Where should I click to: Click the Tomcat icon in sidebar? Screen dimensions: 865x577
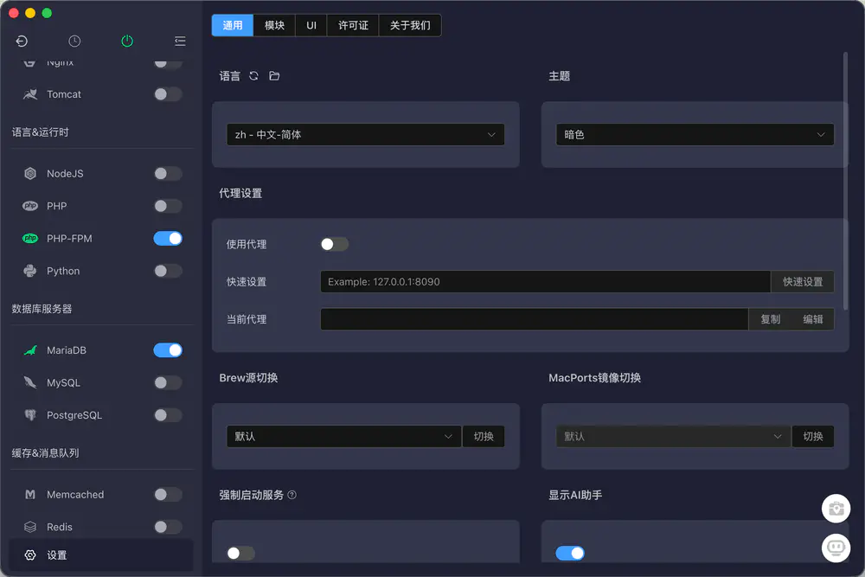coord(30,94)
